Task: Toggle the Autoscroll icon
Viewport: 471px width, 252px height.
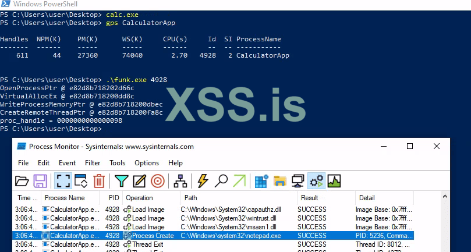Action: pyautogui.click(x=81, y=181)
